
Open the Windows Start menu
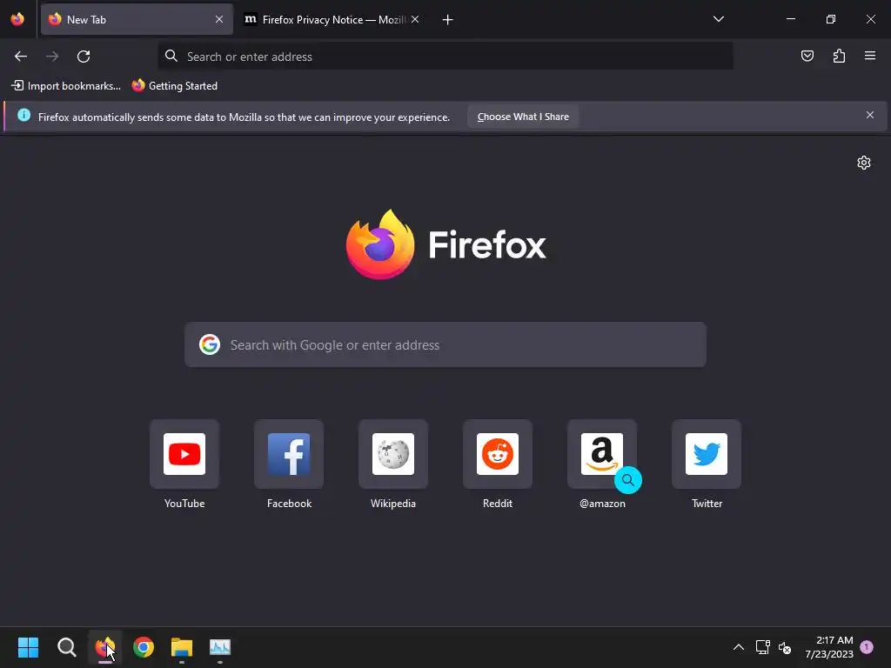pyautogui.click(x=28, y=647)
